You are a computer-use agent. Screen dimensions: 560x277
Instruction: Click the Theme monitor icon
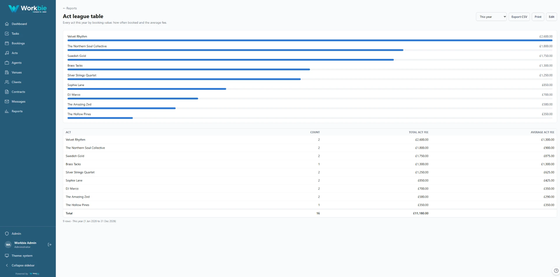click(x=7, y=256)
